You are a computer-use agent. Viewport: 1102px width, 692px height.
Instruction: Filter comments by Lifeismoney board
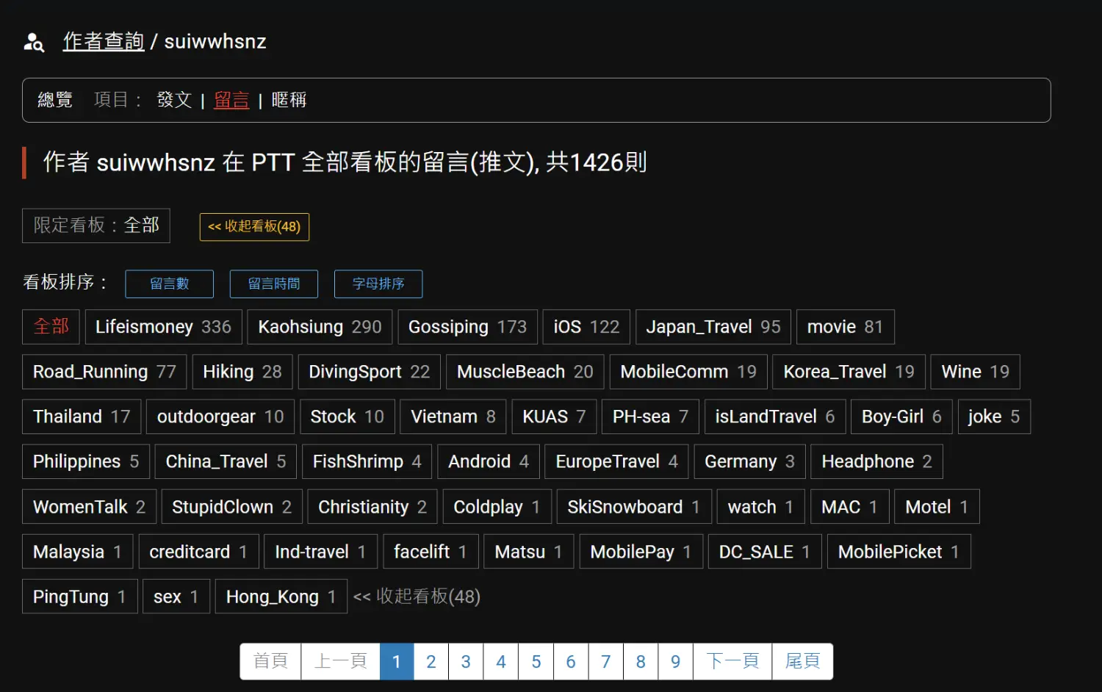pyautogui.click(x=163, y=327)
